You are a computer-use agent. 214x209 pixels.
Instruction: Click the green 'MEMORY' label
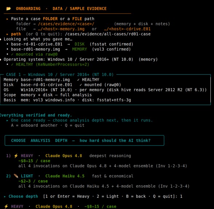pos(80,49)
